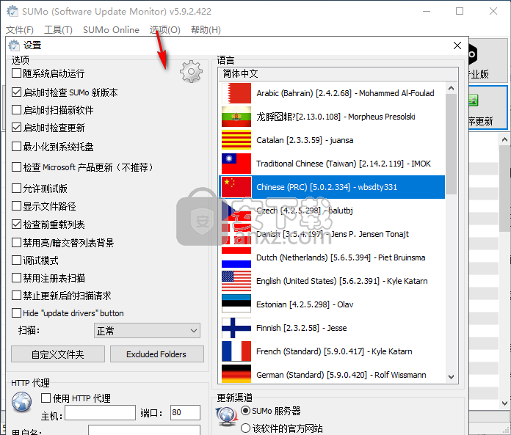This screenshot has height=435, width=511.
Task: Click the Catalan flag icon
Action: tap(236, 140)
